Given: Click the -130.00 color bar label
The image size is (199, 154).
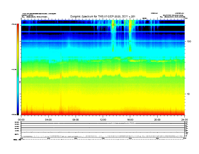Looking at the screenshot, I should coord(14,24).
